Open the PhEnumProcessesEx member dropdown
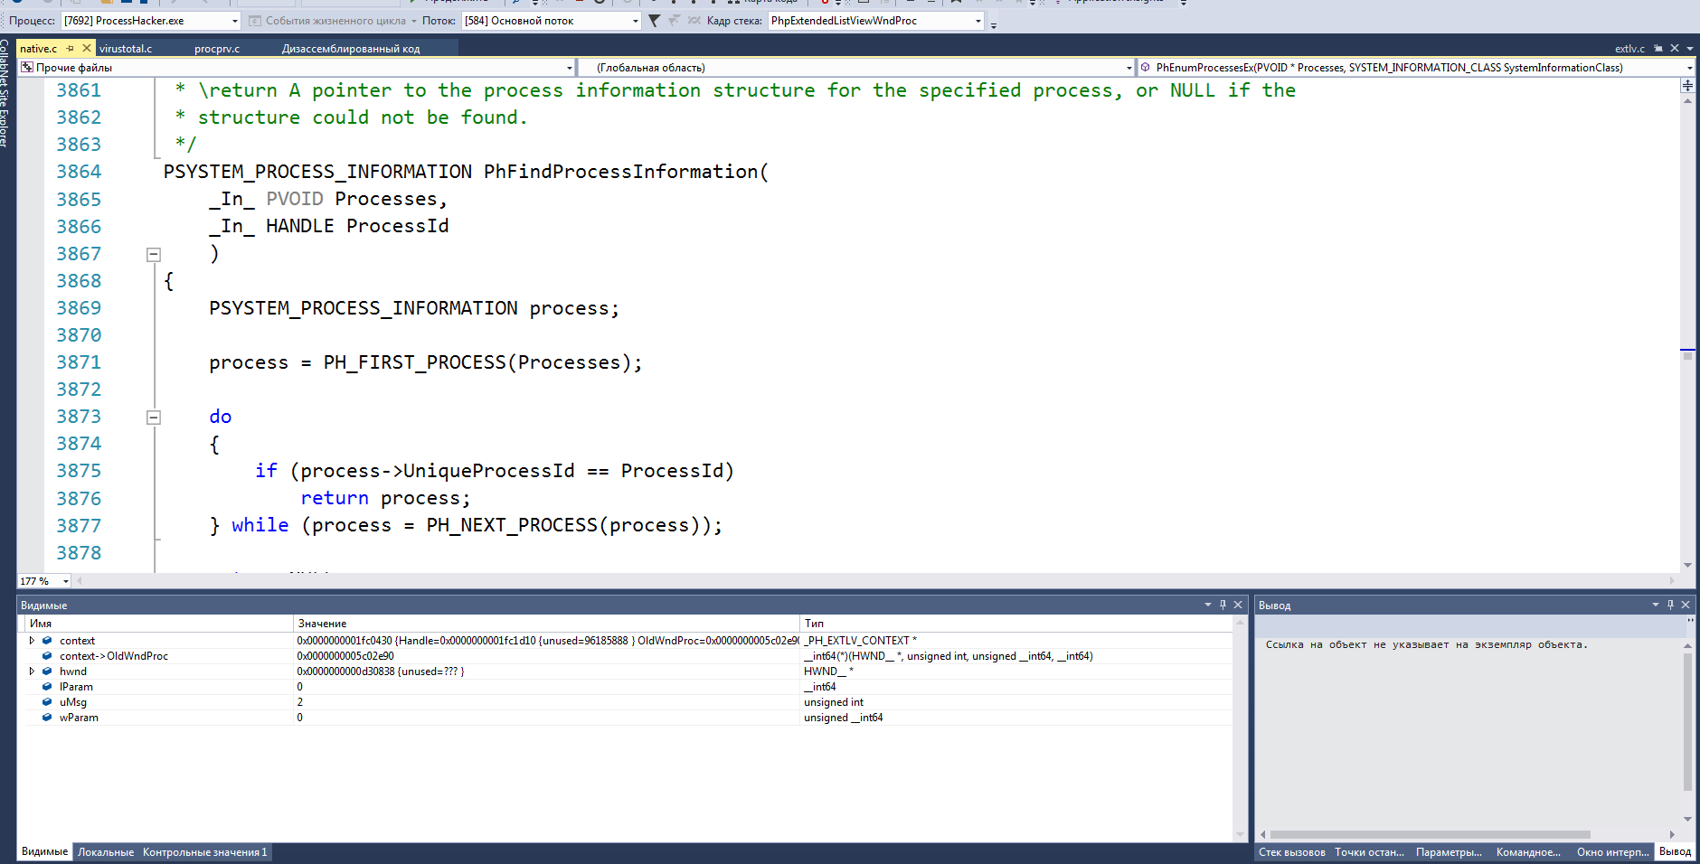Screen dimensions: 1700x864 [x=1415, y=68]
